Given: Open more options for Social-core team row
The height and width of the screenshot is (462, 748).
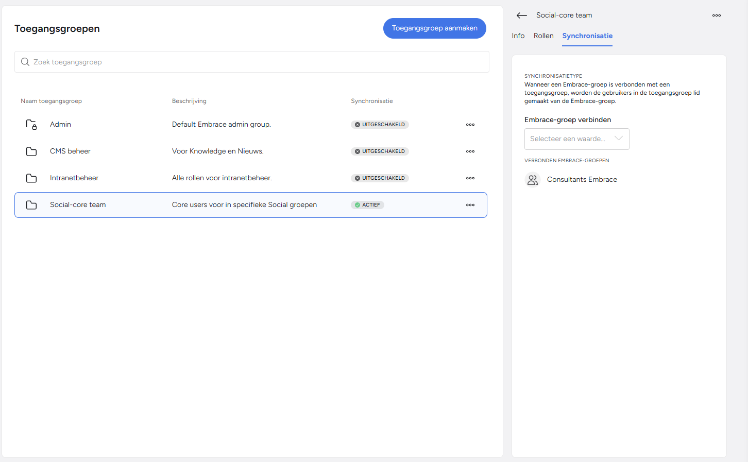Looking at the screenshot, I should (470, 205).
